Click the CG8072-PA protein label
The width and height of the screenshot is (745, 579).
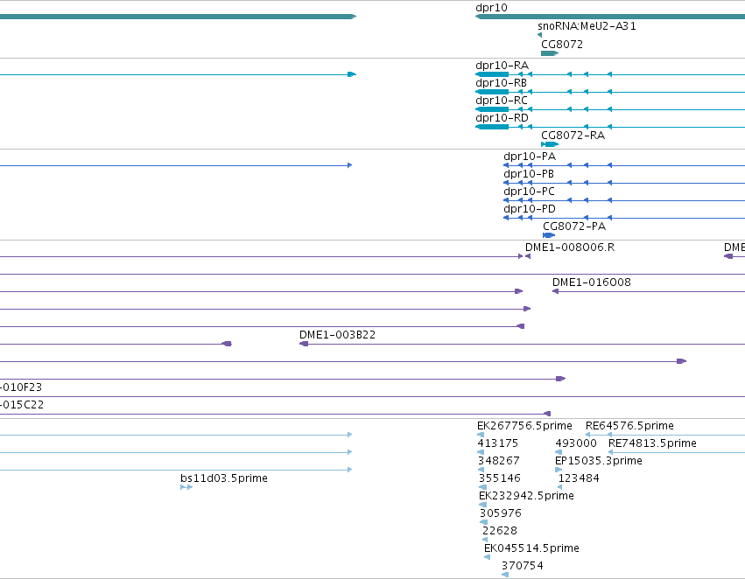(x=574, y=227)
